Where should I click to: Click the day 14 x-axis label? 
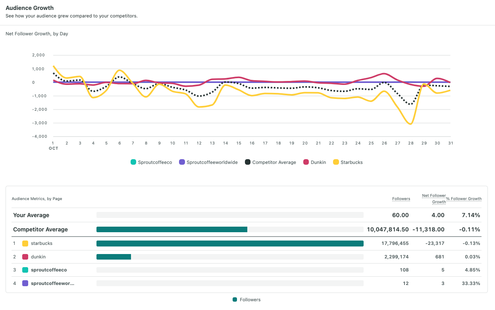click(x=225, y=143)
